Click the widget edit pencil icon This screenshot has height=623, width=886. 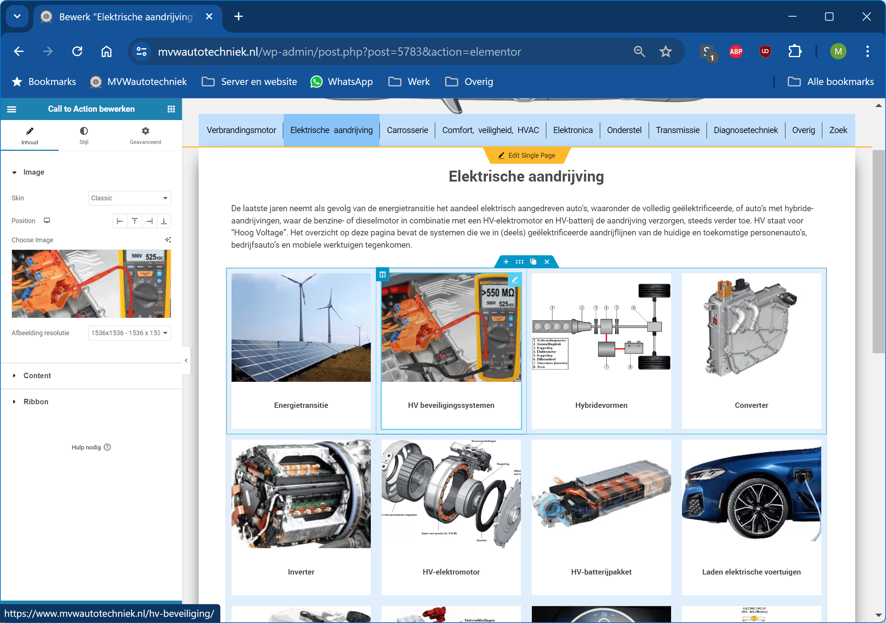(515, 280)
